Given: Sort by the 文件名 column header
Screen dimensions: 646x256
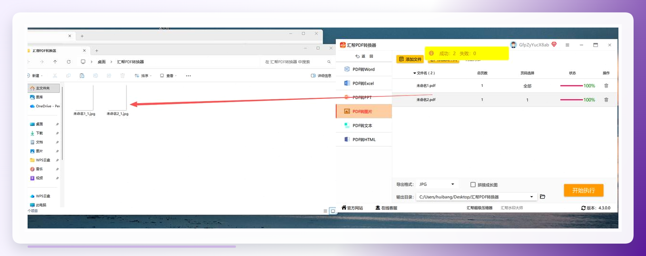Looking at the screenshot, I should 424,73.
